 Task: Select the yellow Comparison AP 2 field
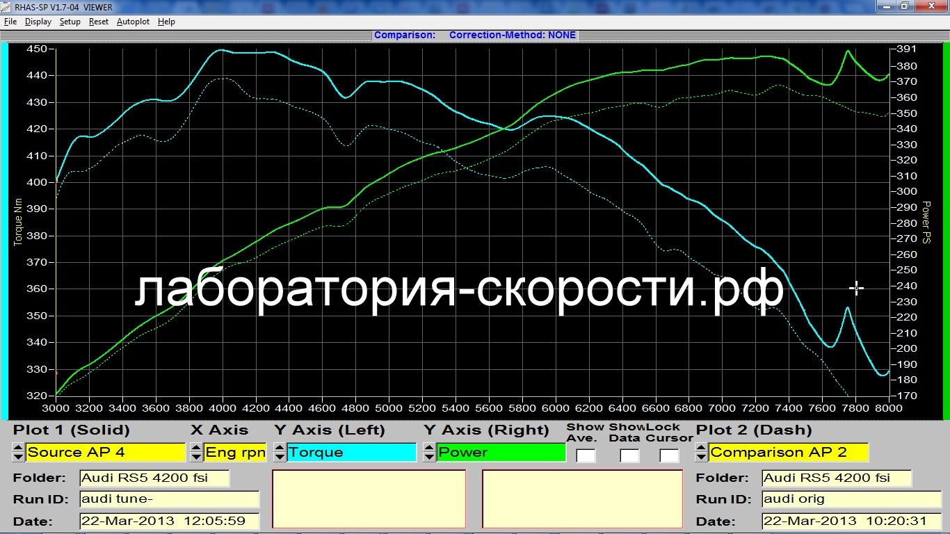[789, 453]
